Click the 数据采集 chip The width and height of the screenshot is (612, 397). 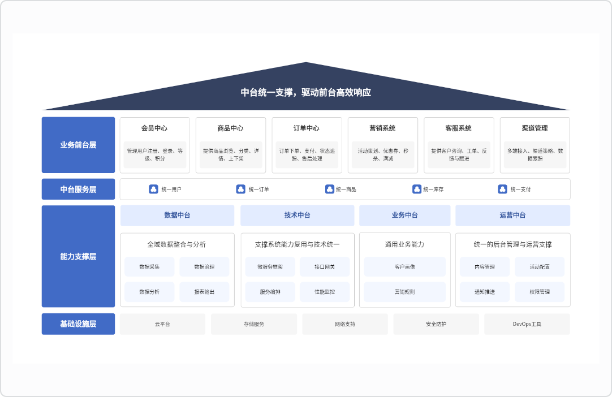click(x=149, y=267)
